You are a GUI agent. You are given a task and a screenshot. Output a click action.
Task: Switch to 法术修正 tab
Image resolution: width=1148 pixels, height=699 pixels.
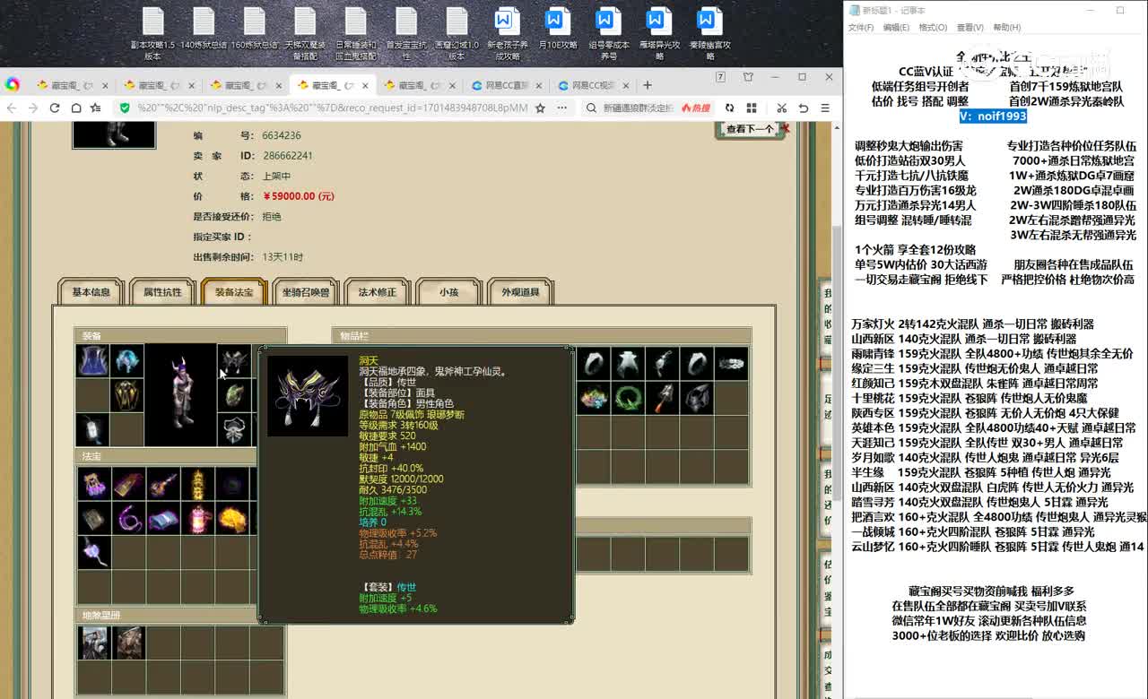378,292
